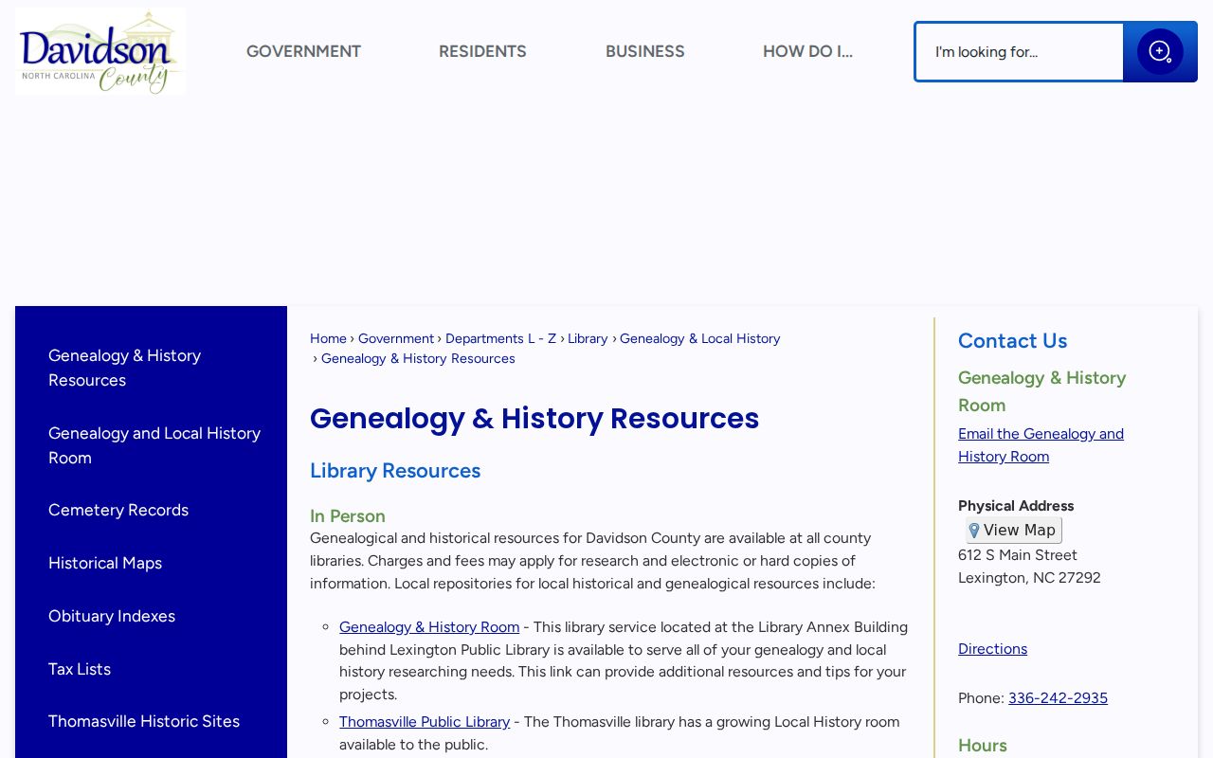
Task: Click the View Map button
Action: point(1013,530)
